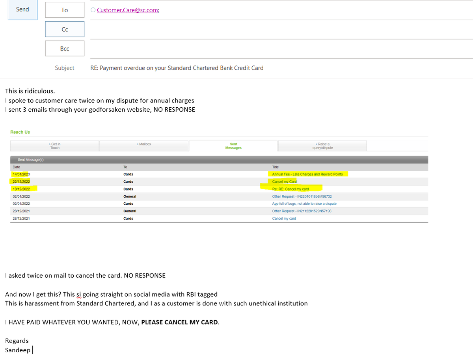Switch to the Sent Messages tab
473x359 pixels.
click(233, 146)
